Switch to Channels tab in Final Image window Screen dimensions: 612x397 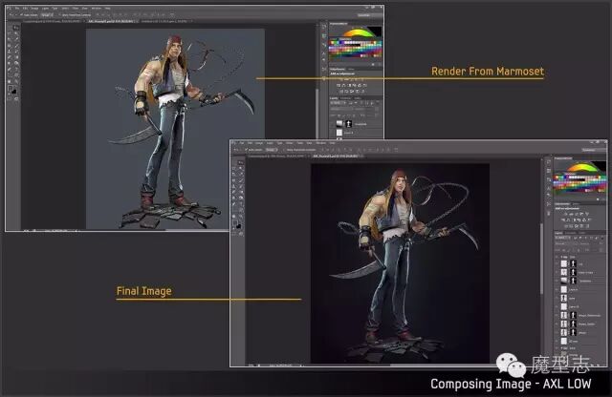point(571,233)
